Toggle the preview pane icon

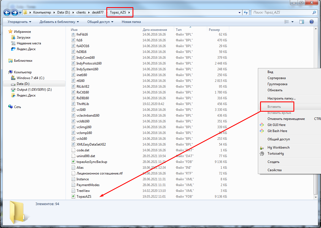coord(302,22)
